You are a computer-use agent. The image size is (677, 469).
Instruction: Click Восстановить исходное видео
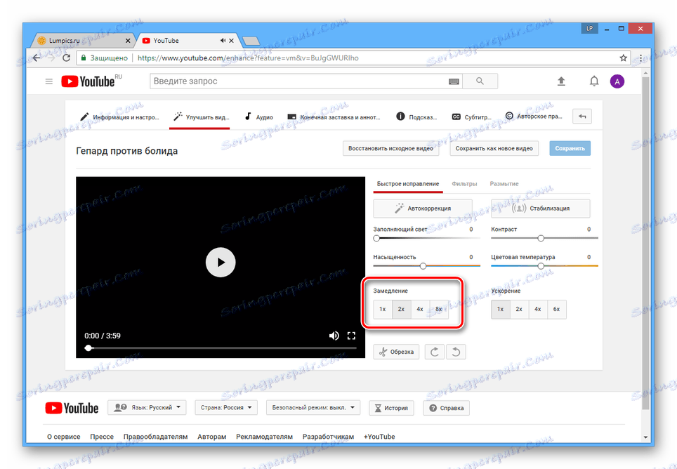click(x=390, y=148)
